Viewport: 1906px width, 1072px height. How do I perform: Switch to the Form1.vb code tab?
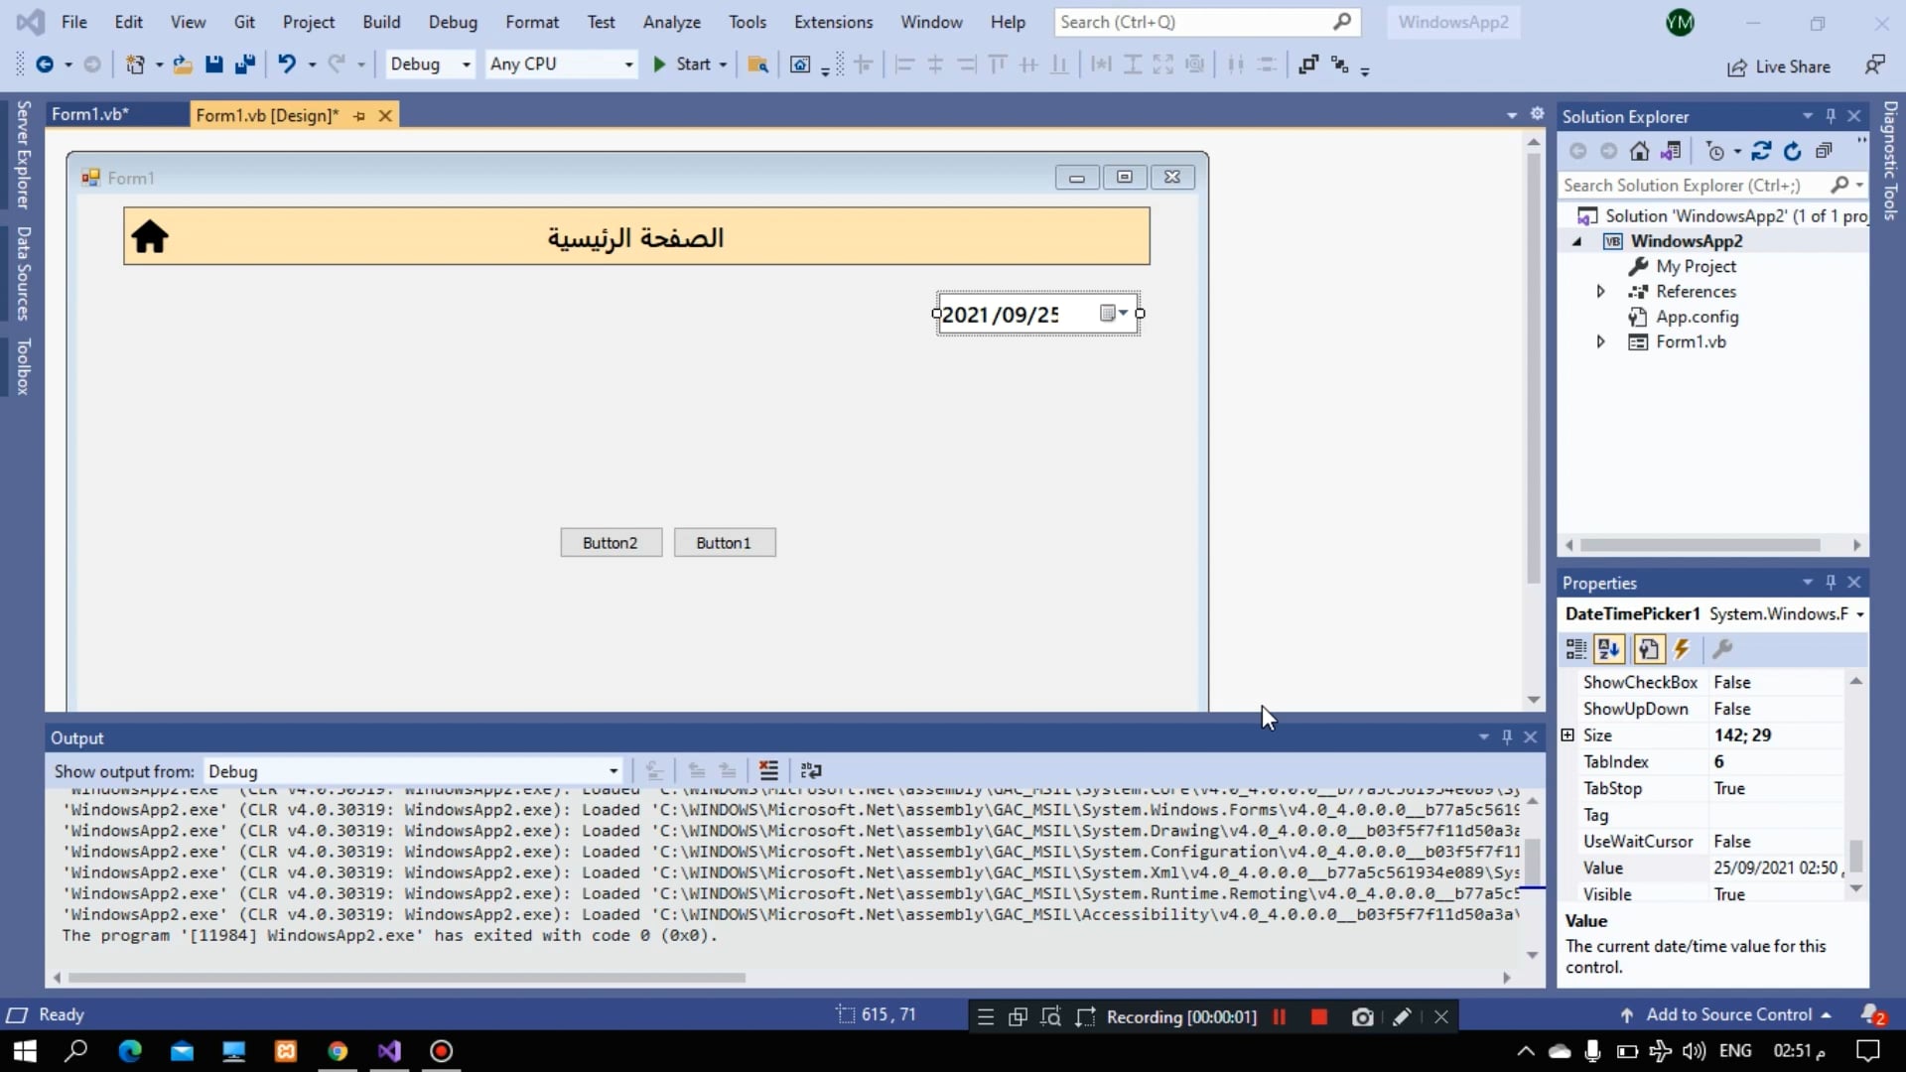[x=90, y=114]
